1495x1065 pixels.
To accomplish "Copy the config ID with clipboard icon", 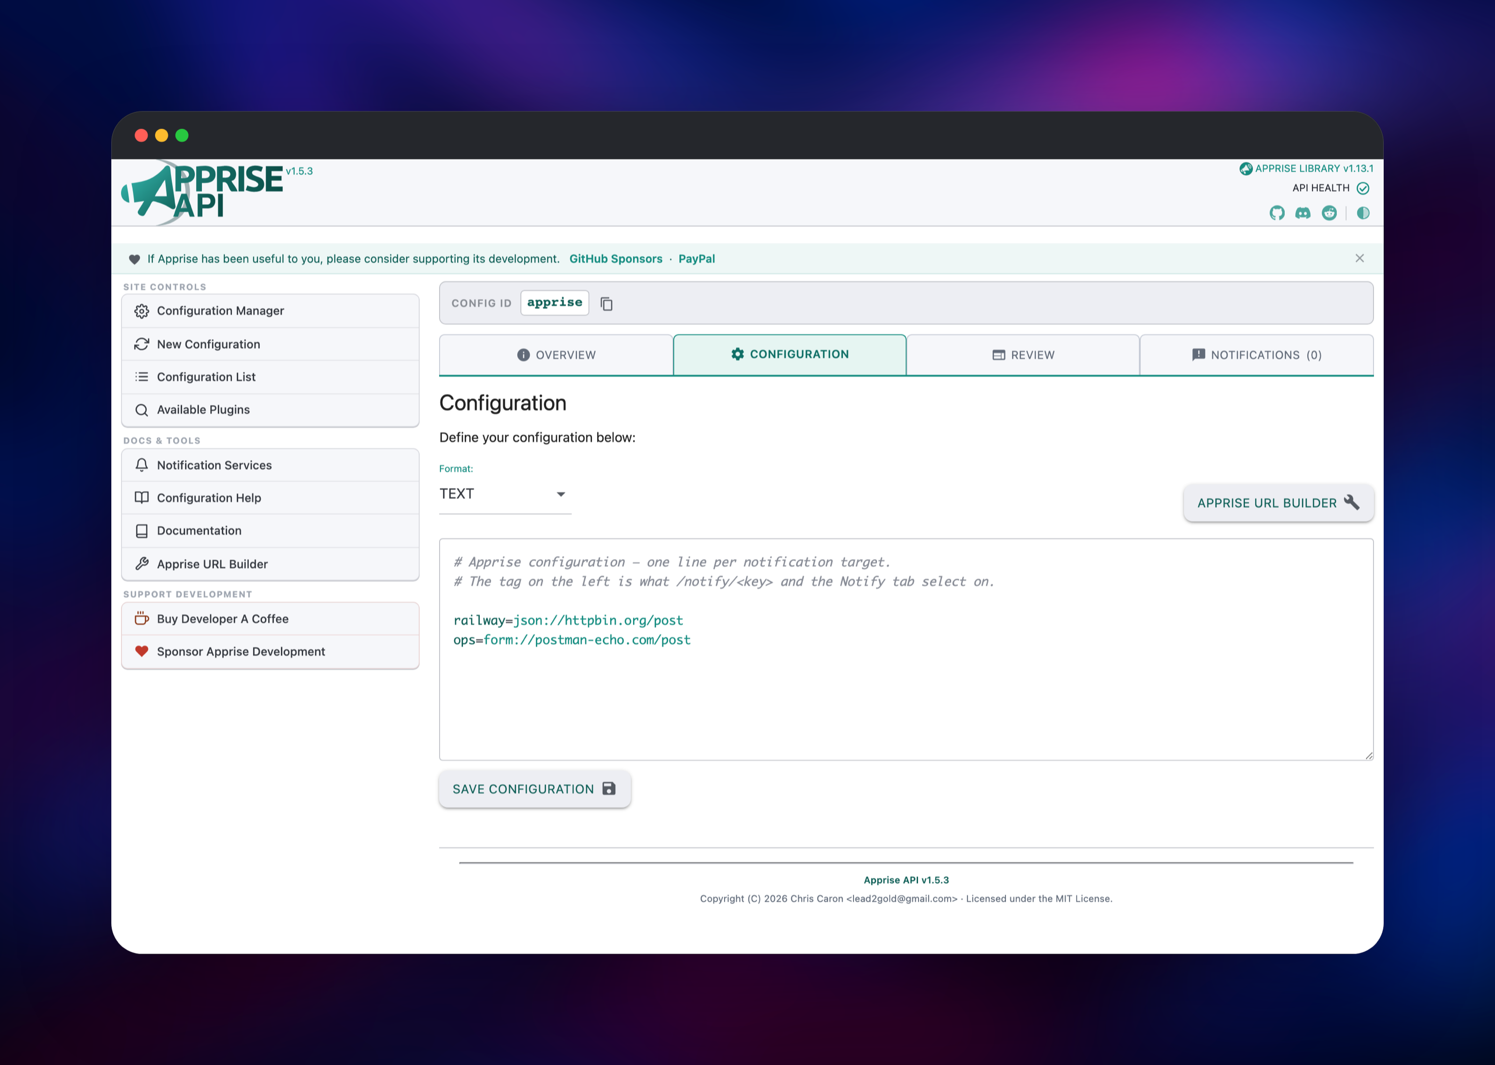I will pos(607,303).
